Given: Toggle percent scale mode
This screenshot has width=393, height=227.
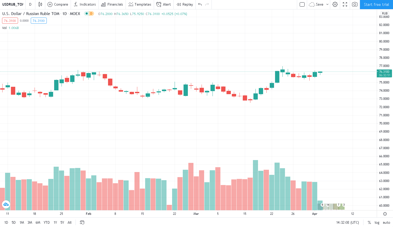Looking at the screenshot, I should [x=369, y=222].
